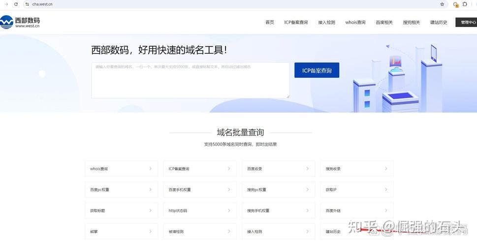Go to 首页 in the navigation

point(270,22)
